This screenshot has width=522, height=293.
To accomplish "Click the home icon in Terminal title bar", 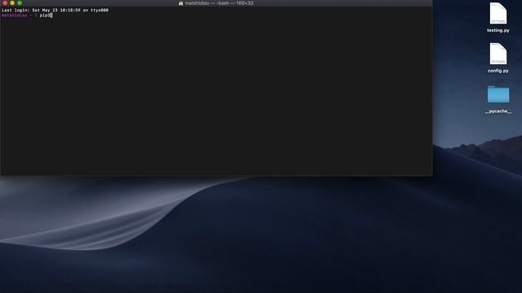I will 181,3.
